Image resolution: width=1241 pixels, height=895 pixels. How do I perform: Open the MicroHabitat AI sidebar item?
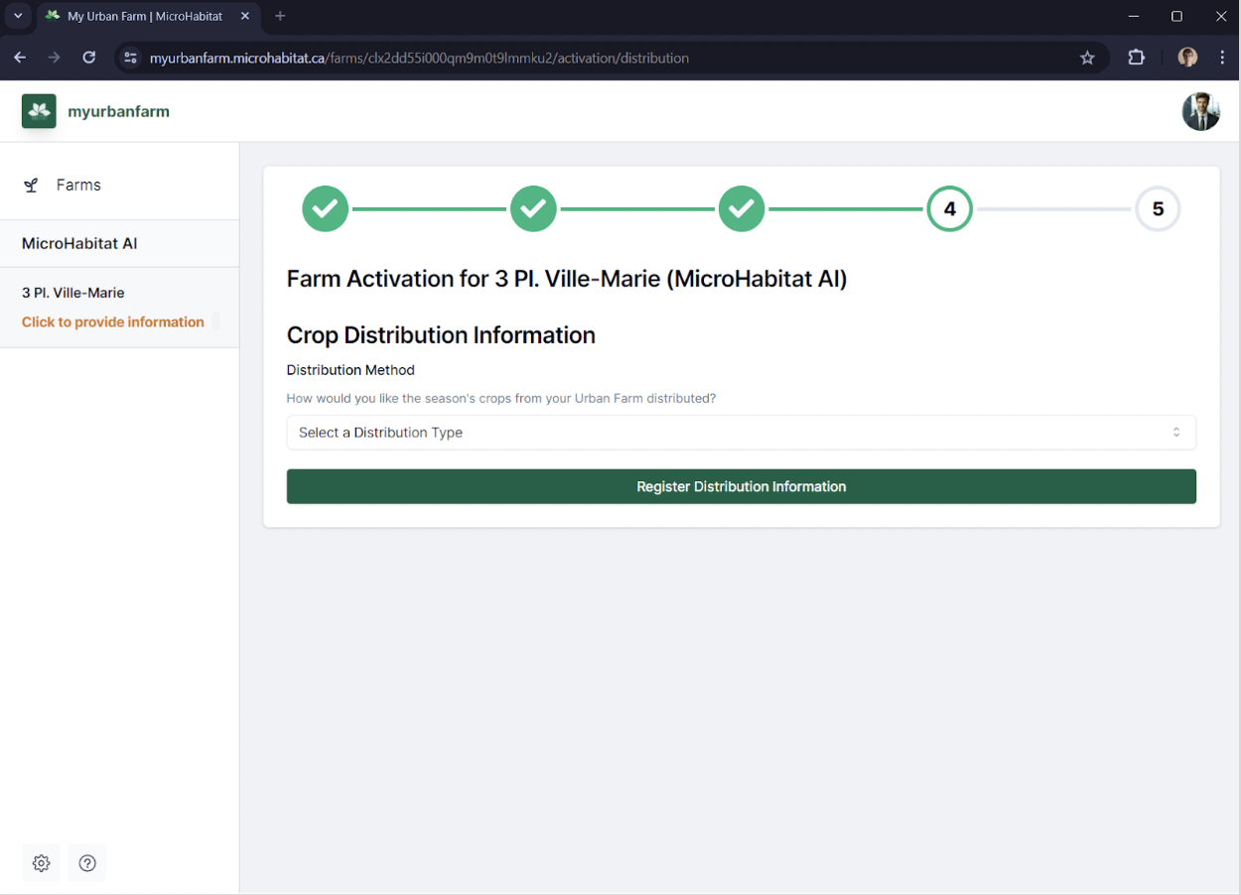coord(119,243)
